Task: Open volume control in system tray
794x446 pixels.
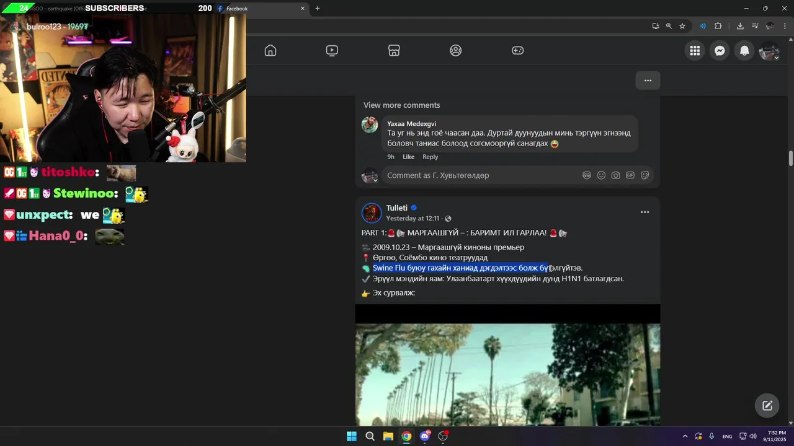Action: tap(753, 436)
